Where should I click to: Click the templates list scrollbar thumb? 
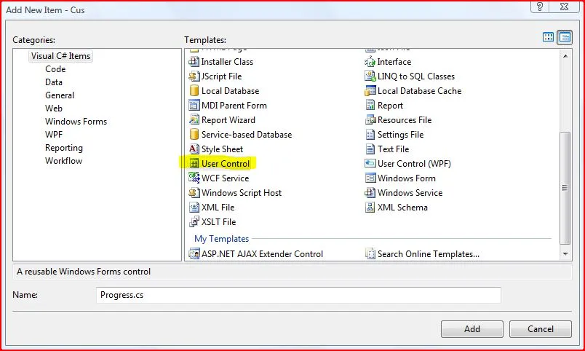click(x=565, y=188)
